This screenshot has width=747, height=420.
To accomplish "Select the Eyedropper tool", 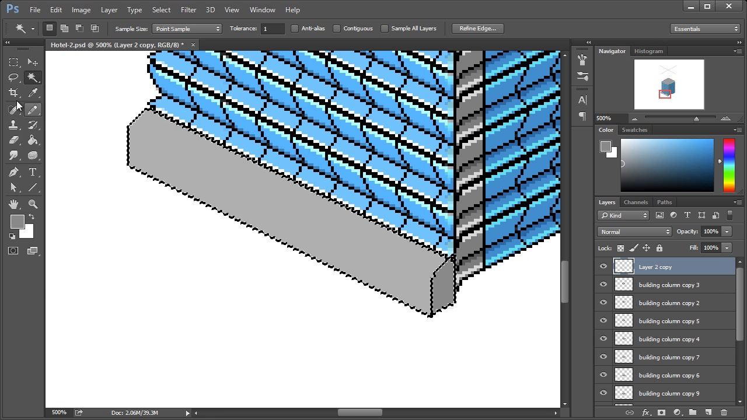I will pyautogui.click(x=33, y=93).
